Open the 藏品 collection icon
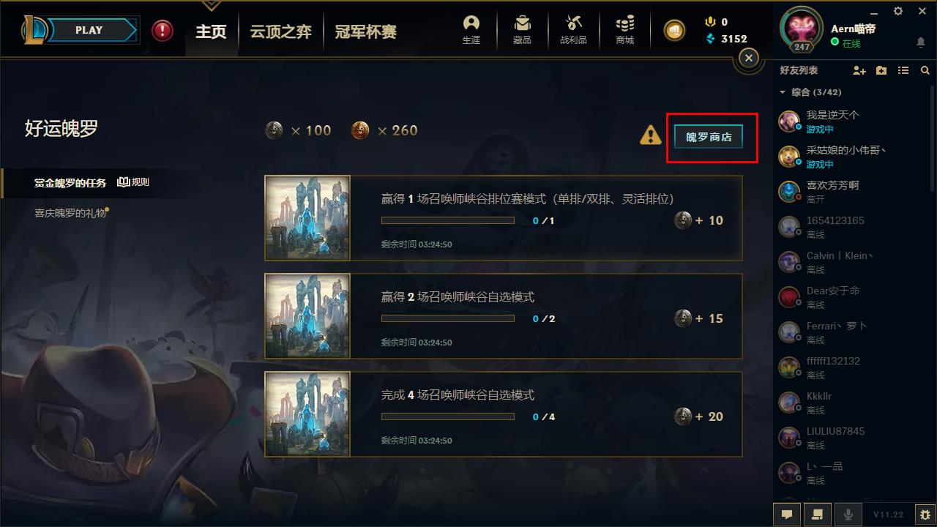Viewport: 937px width, 527px height. point(522,30)
